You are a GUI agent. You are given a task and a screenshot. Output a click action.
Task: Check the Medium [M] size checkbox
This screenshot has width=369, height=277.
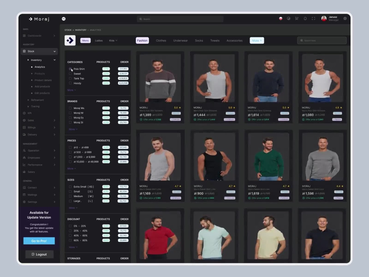pyautogui.click(x=70, y=196)
